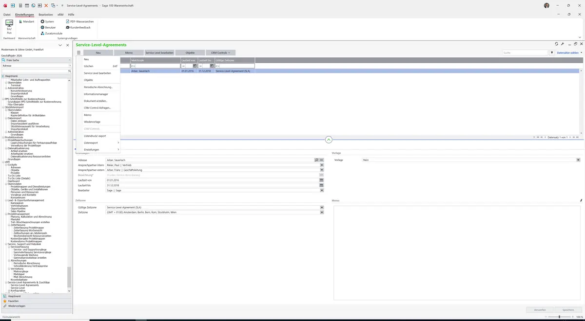Open the Zeitzone dropdown
The width and height of the screenshot is (585, 321).
[322, 213]
